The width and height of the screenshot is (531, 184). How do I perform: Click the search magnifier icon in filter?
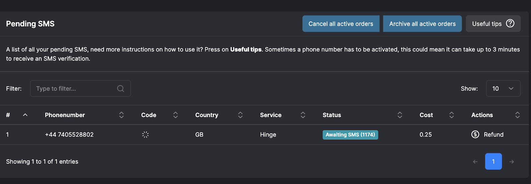pyautogui.click(x=120, y=89)
